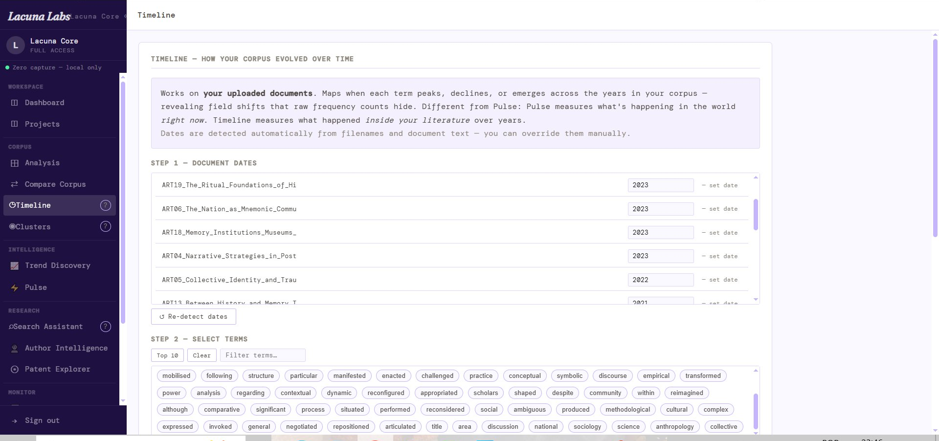Image resolution: width=939 pixels, height=441 pixels.
Task: Toggle the 'discourse' term chip
Action: (x=612, y=376)
